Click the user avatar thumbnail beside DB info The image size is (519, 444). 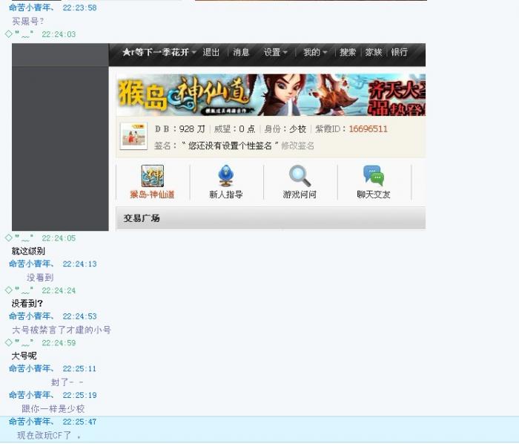[133, 136]
